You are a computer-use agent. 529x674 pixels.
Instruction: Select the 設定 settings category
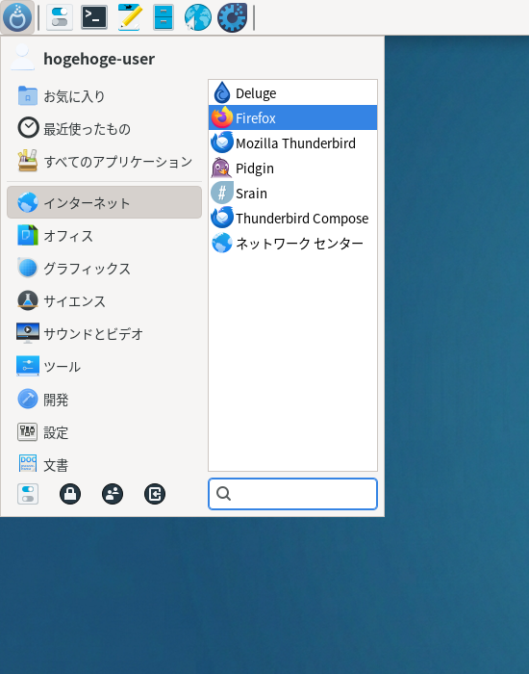pos(104,432)
